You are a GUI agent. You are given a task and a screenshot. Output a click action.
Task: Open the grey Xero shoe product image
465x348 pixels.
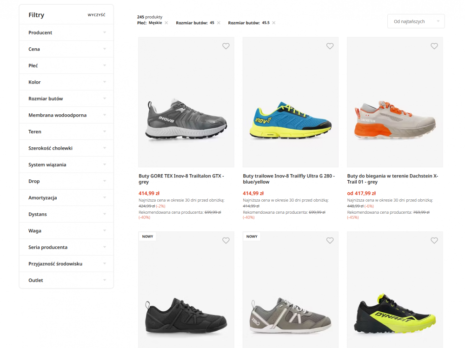290,289
